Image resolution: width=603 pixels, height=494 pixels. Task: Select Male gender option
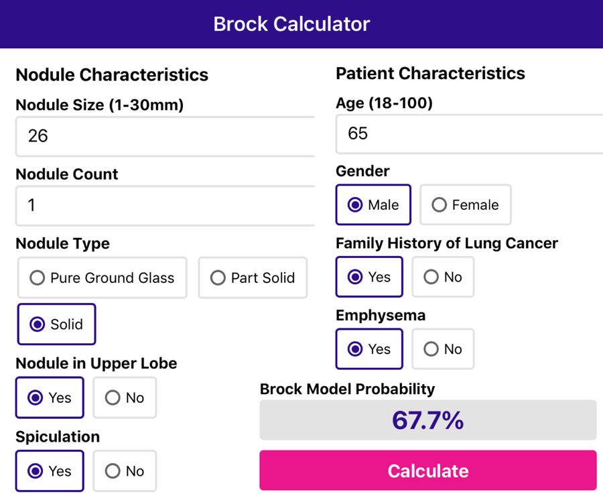tap(373, 205)
